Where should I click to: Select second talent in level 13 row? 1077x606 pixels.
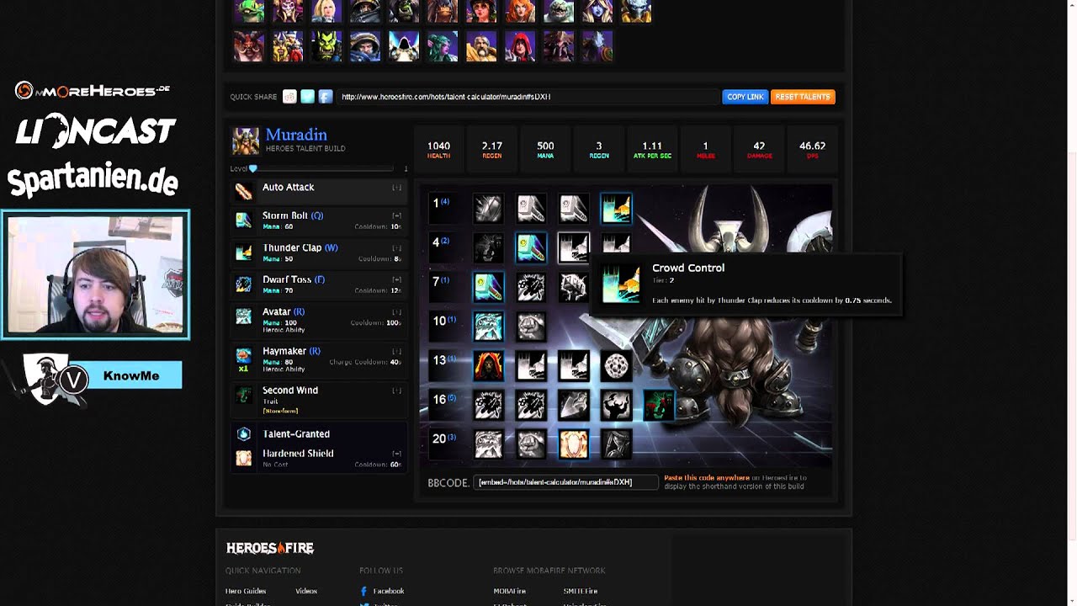tap(531, 365)
